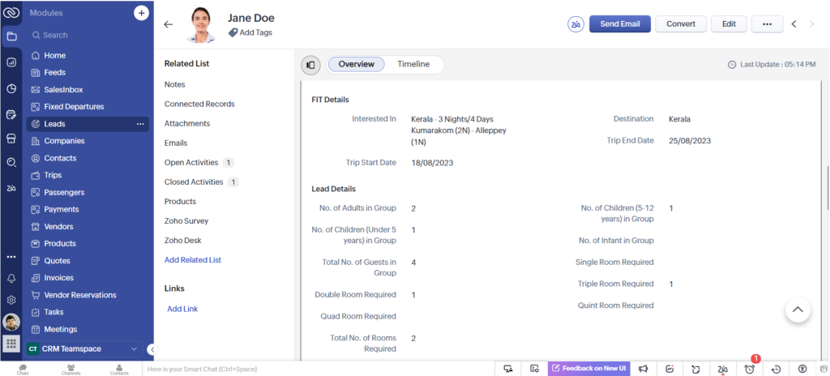Toggle the Related List panel visibility
830x376 pixels.
pos(310,65)
